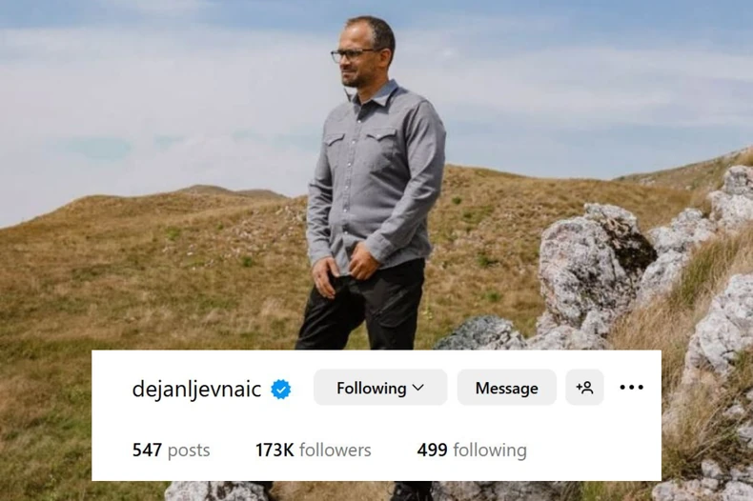
Task: Open similar accounts via add-person icon
Action: (x=584, y=388)
